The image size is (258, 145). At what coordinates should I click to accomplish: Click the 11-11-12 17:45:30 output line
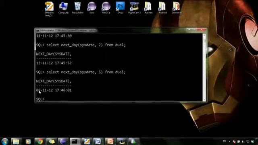(x=54, y=36)
